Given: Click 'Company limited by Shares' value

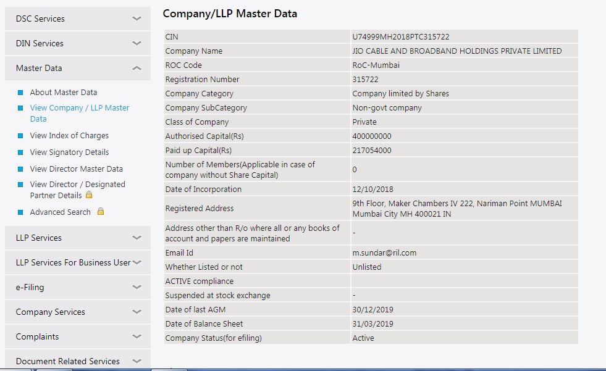Looking at the screenshot, I should tap(400, 93).
